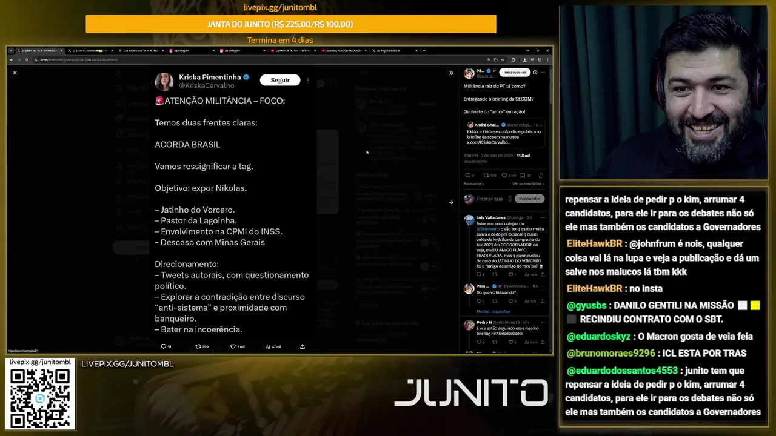
Task: Click the @eduardoskyz chat username
Action: tap(600, 336)
